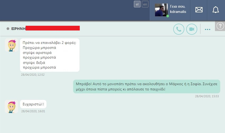The width and height of the screenshot is (225, 133).
Task: Click the gray status dot before ΕΙΡΗΝΗ
Action: (8, 29)
